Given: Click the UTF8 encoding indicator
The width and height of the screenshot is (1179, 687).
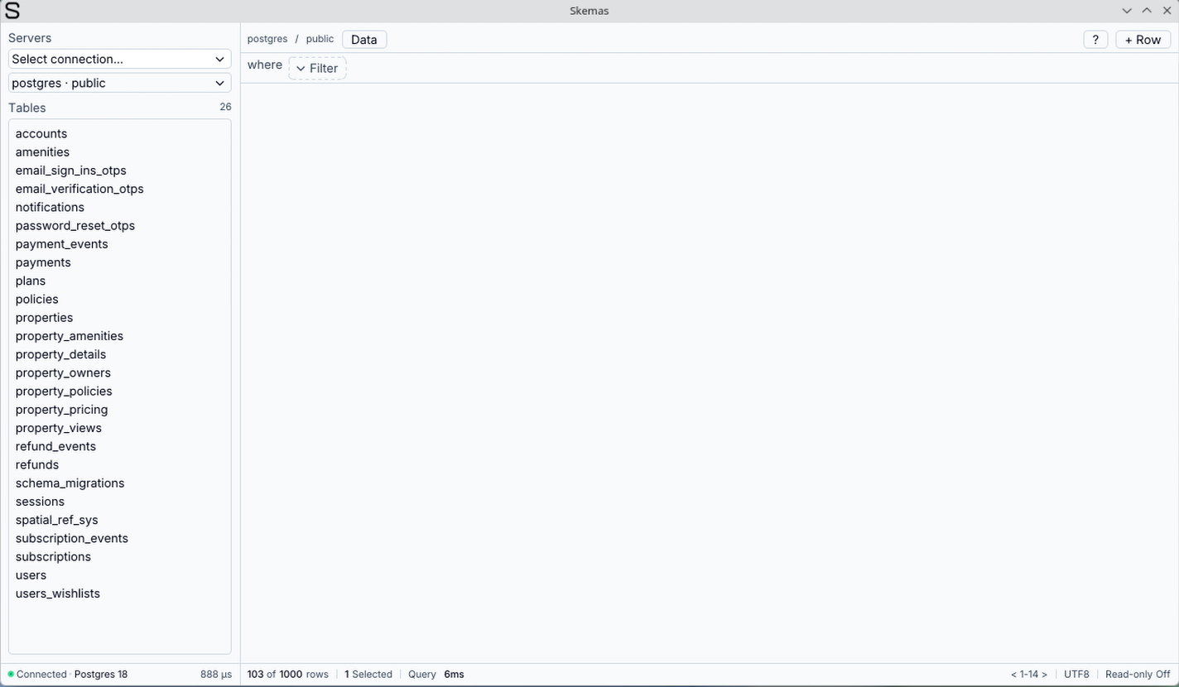Looking at the screenshot, I should (1076, 675).
